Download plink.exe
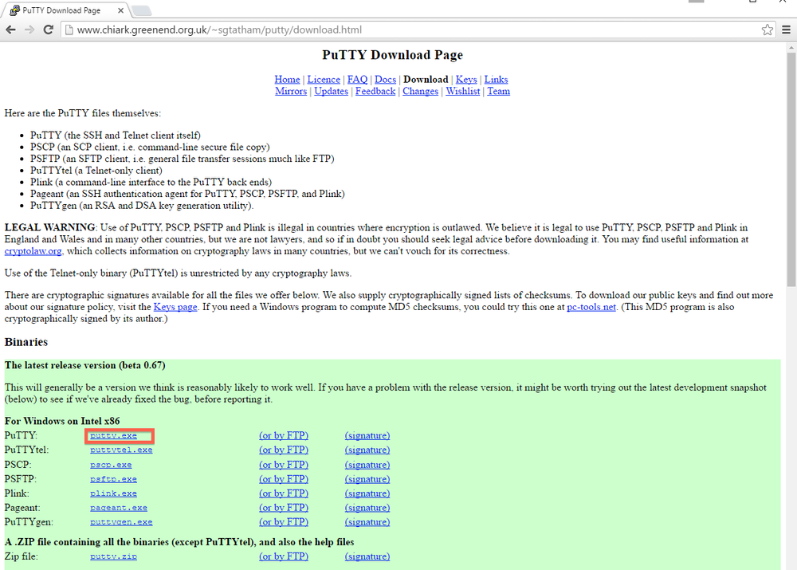 click(113, 493)
